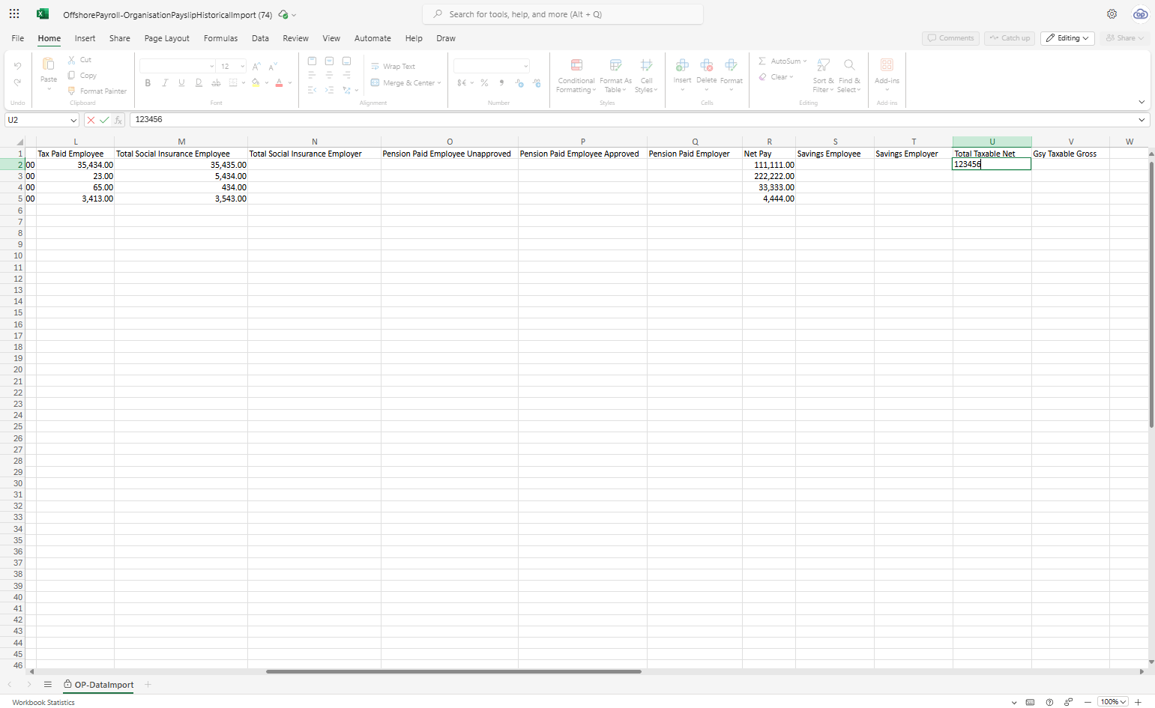The image size is (1155, 708).
Task: Click the Undo arrow icon
Action: tap(17, 66)
